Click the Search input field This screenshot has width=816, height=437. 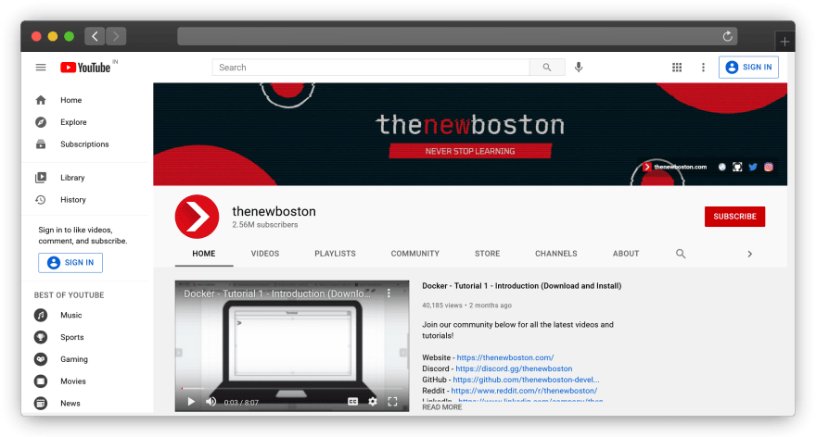[x=371, y=68]
